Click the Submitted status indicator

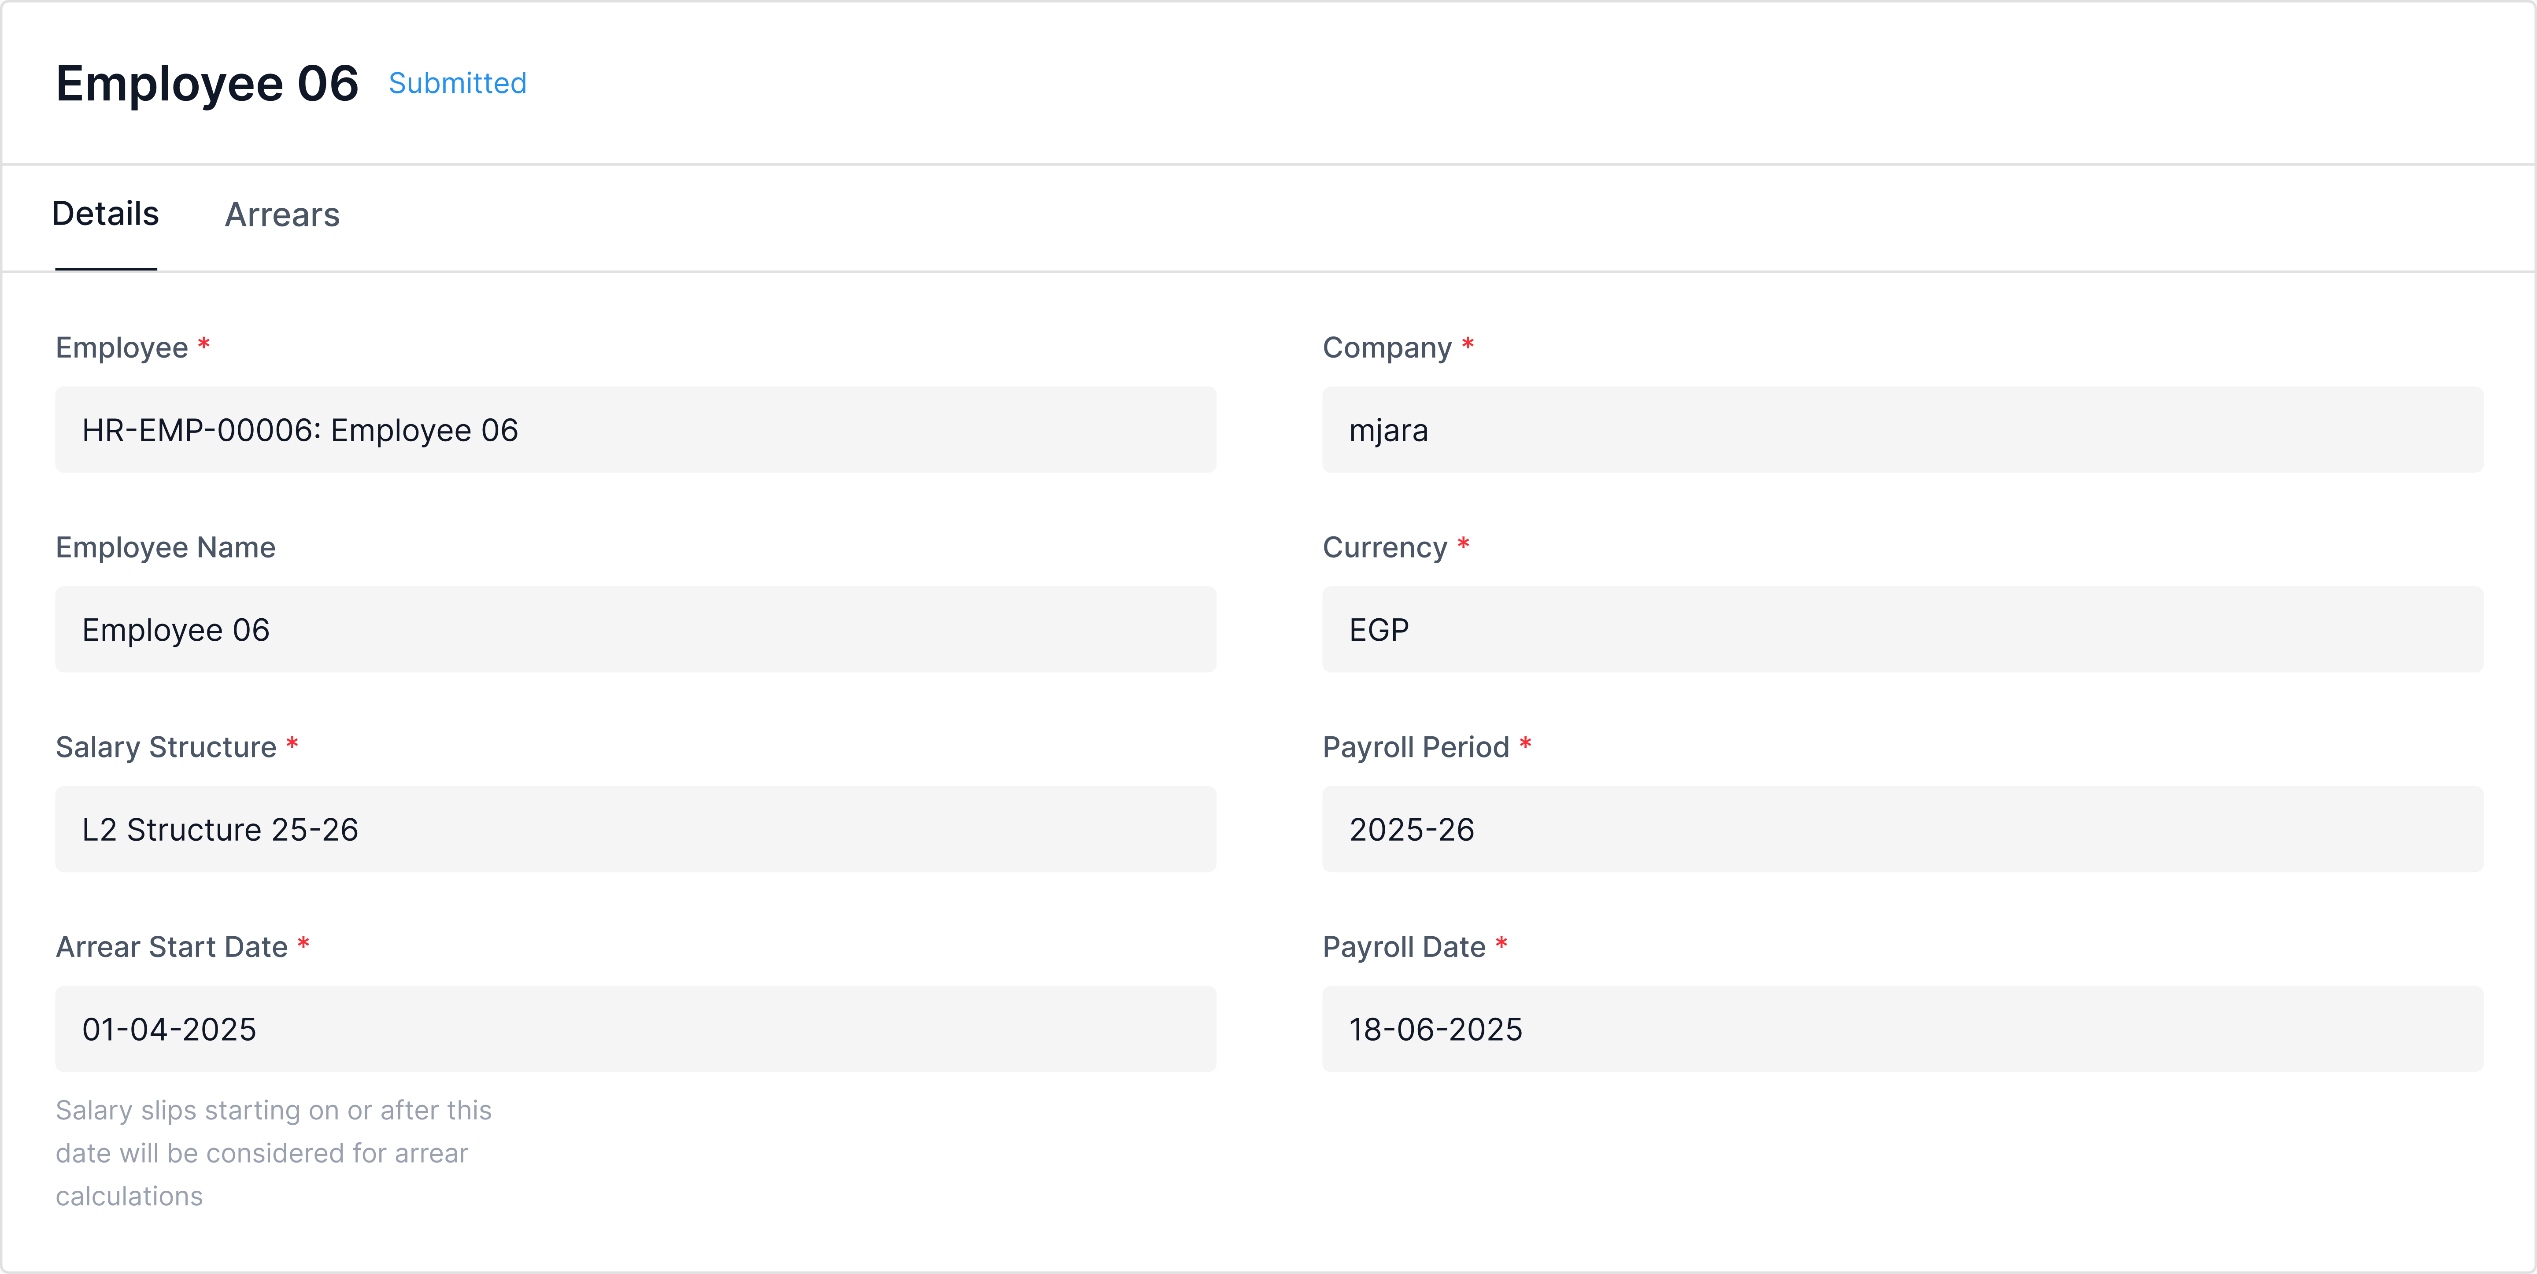coord(457,84)
